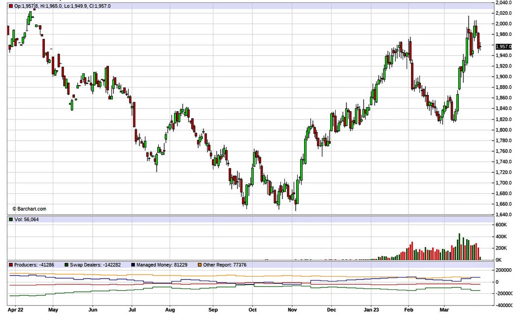
Task: Click the -200000 positions axis label
Action: pyautogui.click(x=504, y=293)
